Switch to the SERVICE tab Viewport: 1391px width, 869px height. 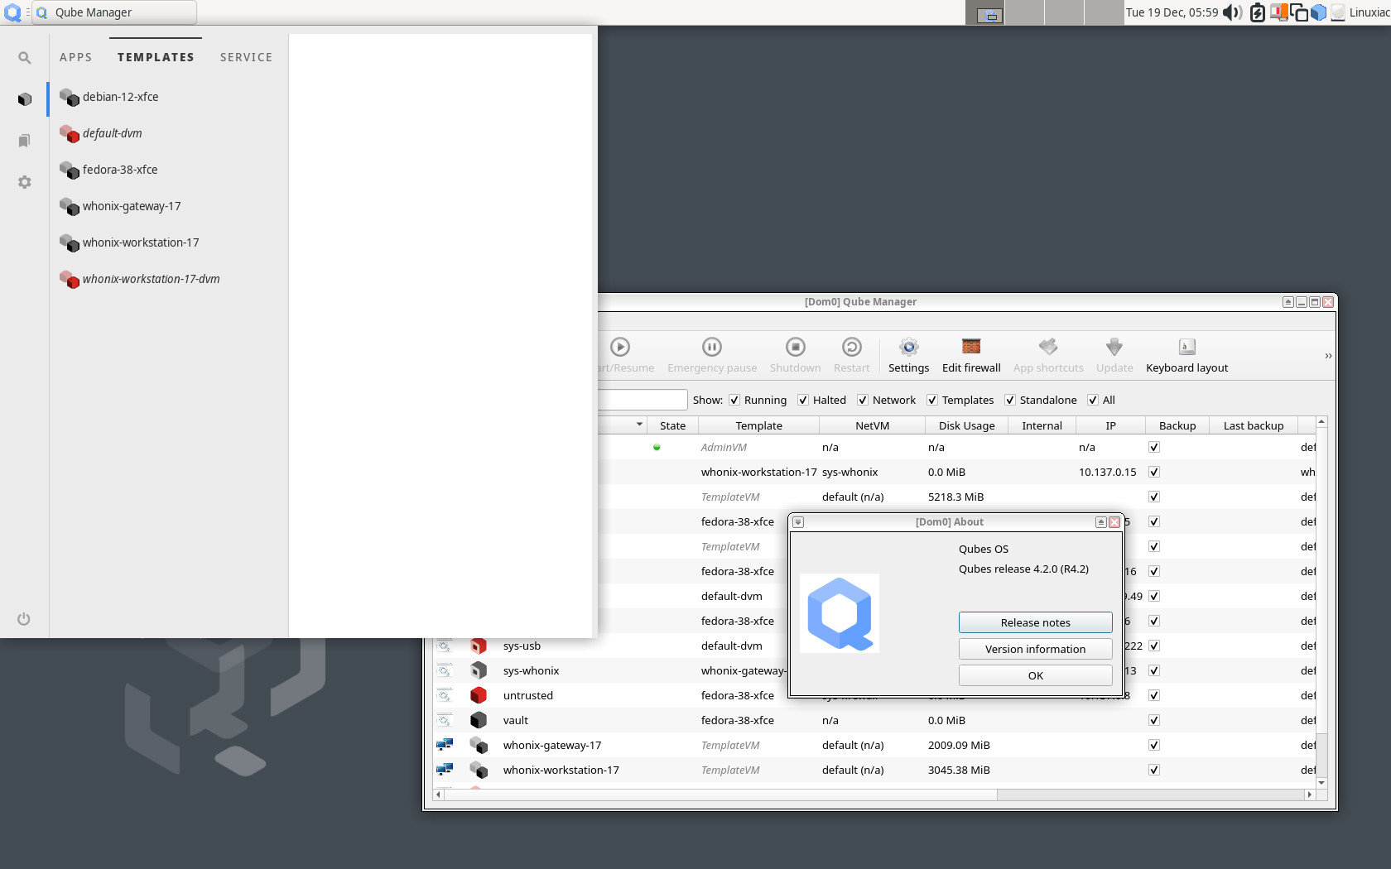coord(246,57)
